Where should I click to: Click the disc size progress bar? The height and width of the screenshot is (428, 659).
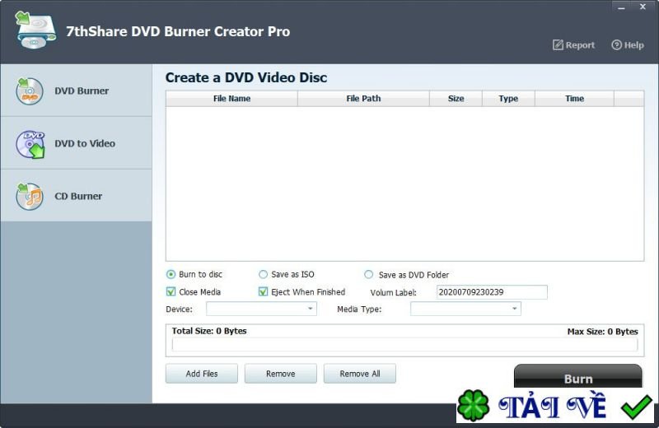coord(404,344)
